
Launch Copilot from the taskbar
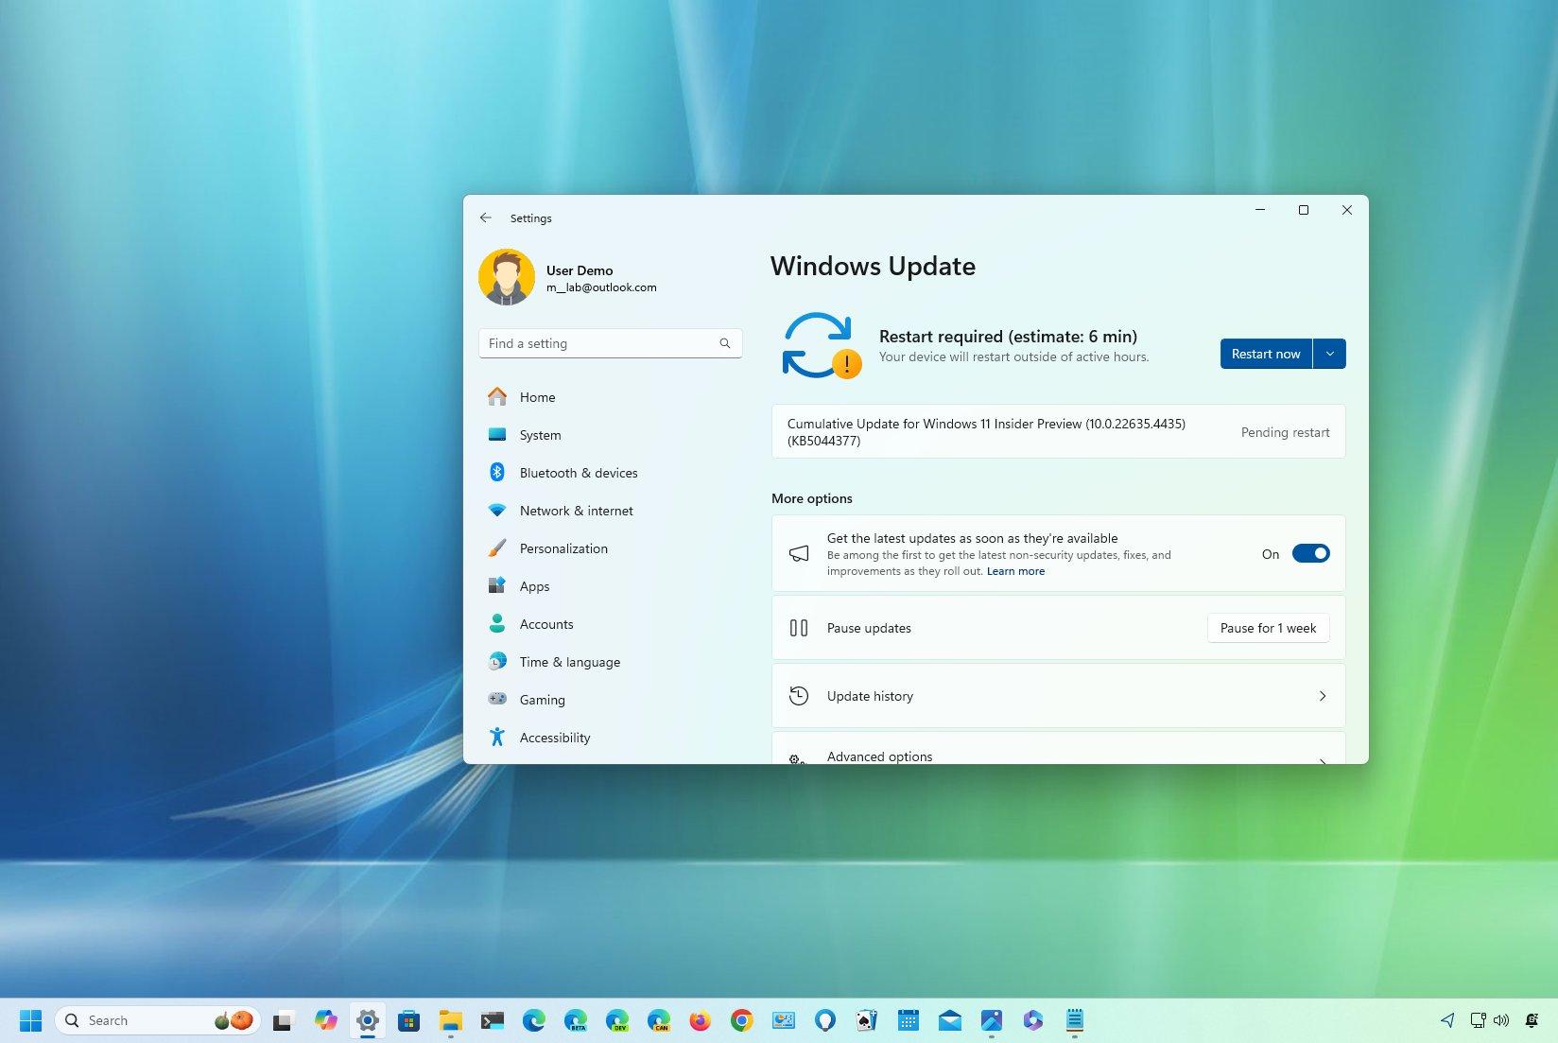tap(326, 1020)
